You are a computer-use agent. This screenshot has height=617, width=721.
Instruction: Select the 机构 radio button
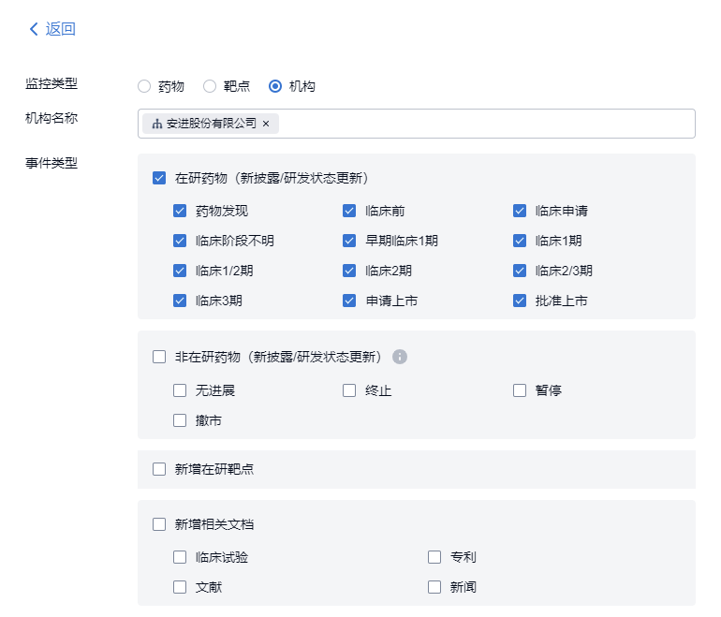(x=275, y=86)
